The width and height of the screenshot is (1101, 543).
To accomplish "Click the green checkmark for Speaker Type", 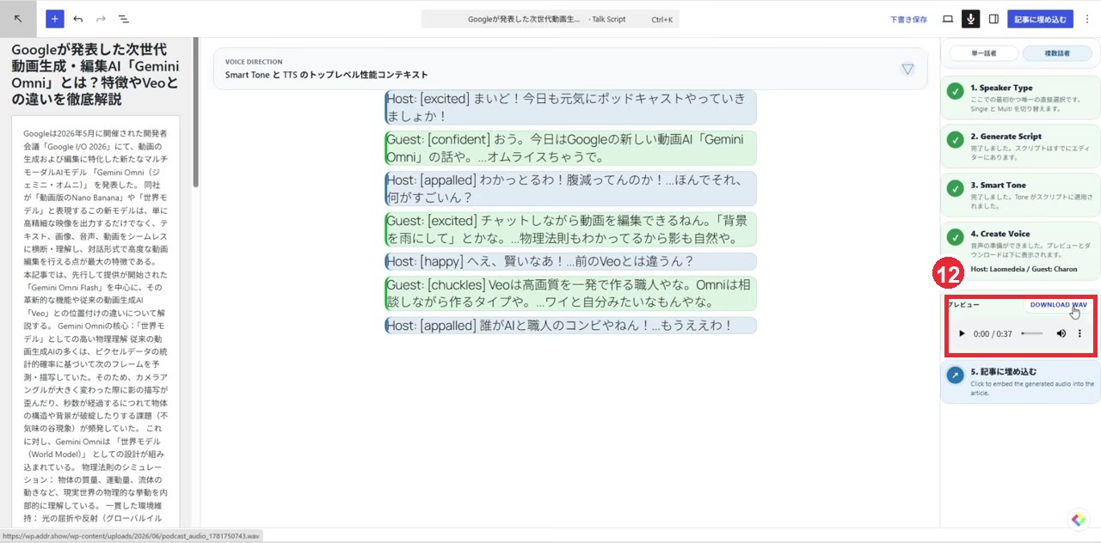I will click(x=955, y=92).
